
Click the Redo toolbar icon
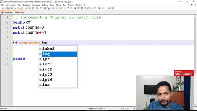click(x=41, y=8)
